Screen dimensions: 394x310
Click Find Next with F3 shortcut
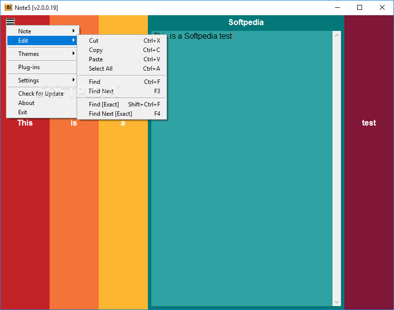(122, 91)
